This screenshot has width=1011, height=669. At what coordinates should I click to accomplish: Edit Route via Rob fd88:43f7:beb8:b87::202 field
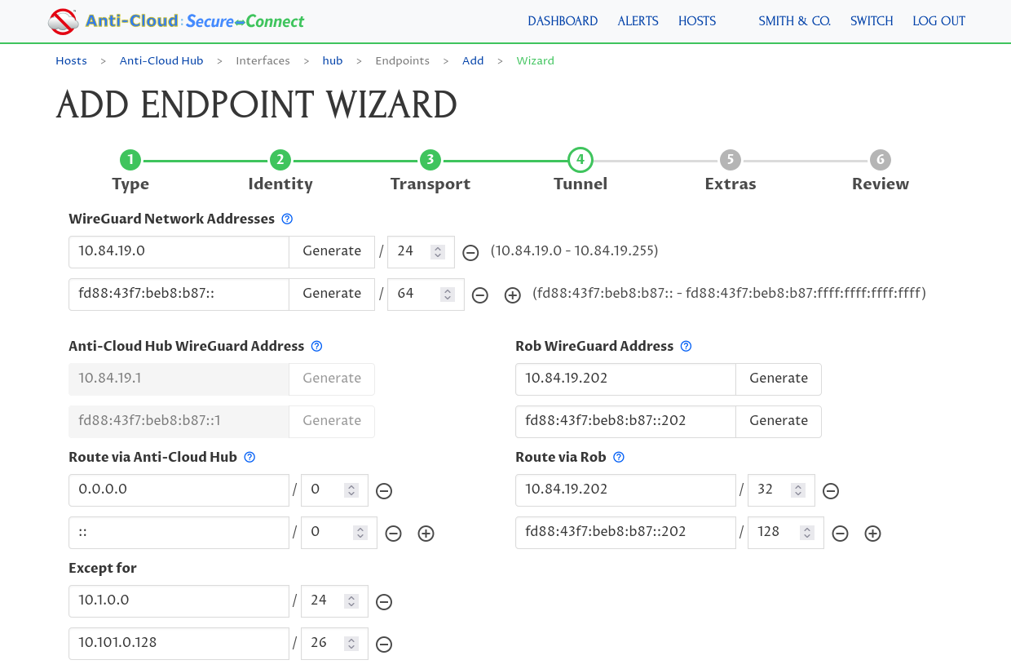click(x=626, y=532)
